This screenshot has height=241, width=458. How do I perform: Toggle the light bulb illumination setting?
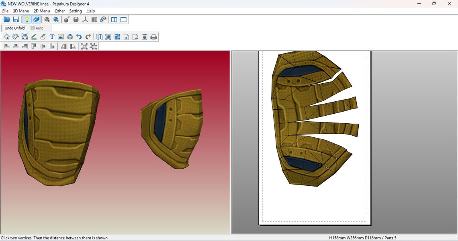coord(27,19)
